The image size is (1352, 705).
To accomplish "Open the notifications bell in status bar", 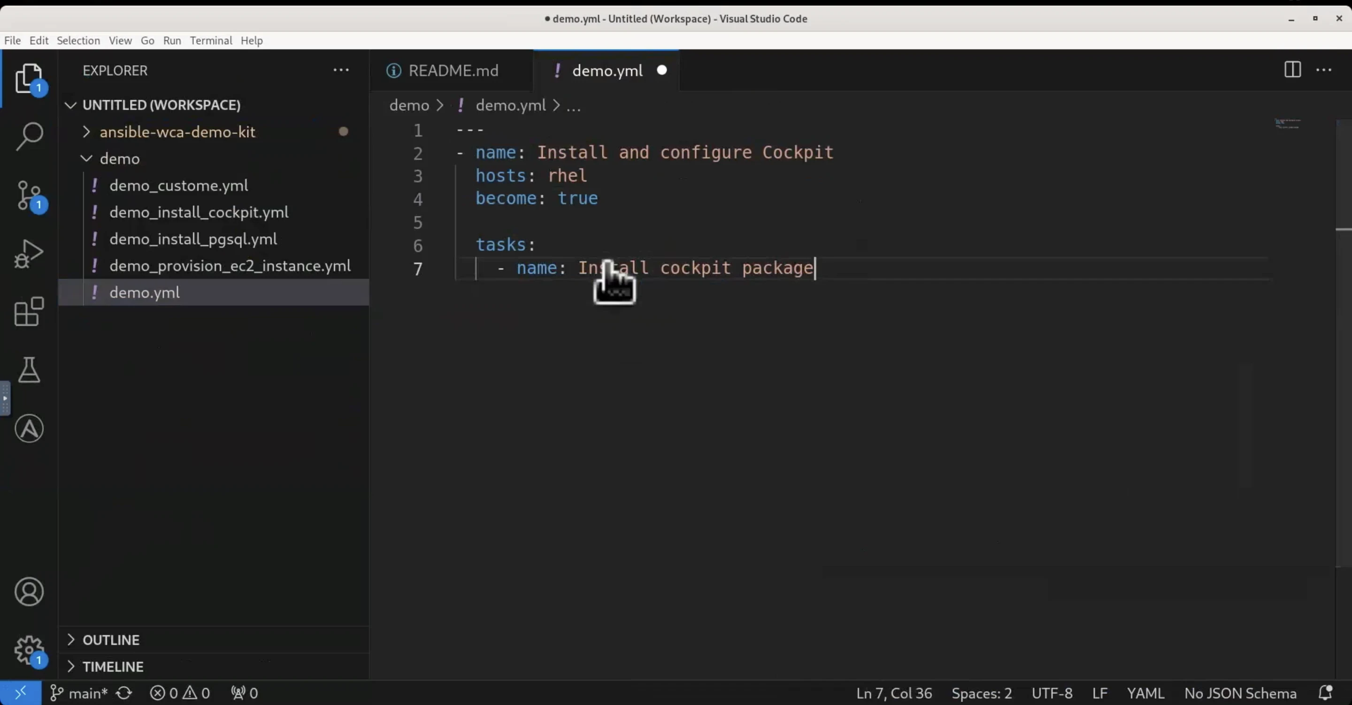I will click(x=1326, y=693).
